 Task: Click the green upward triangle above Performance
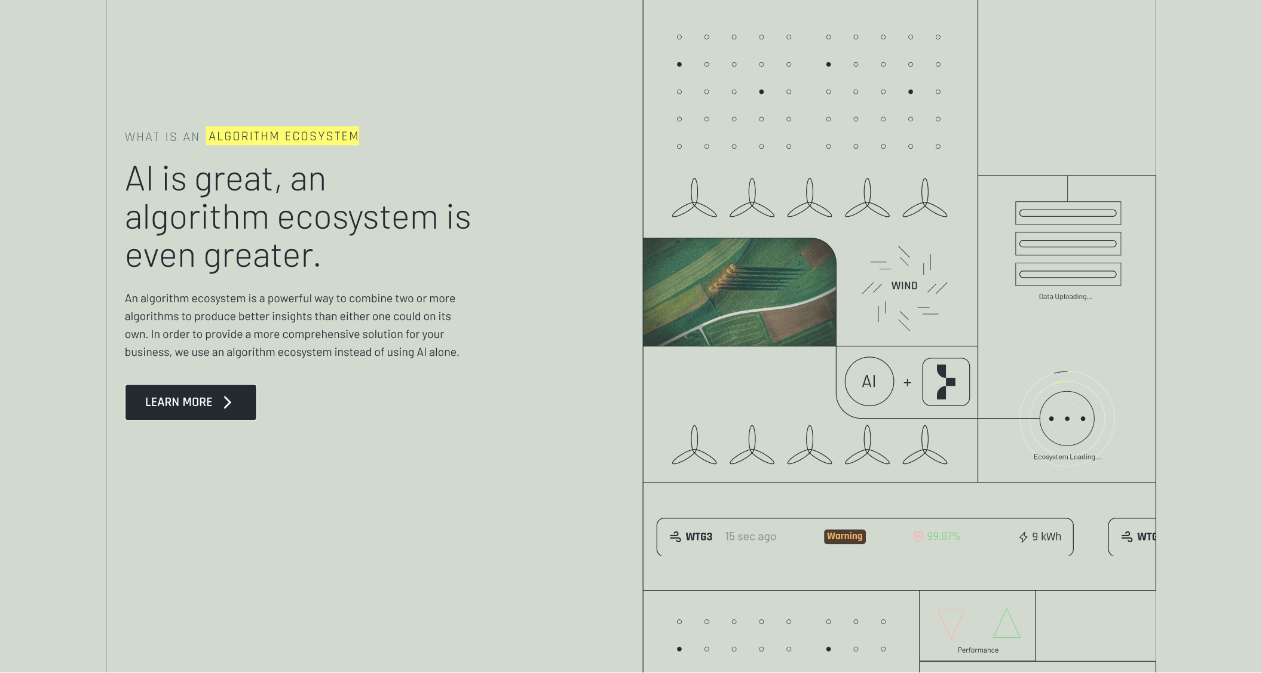[1006, 623]
